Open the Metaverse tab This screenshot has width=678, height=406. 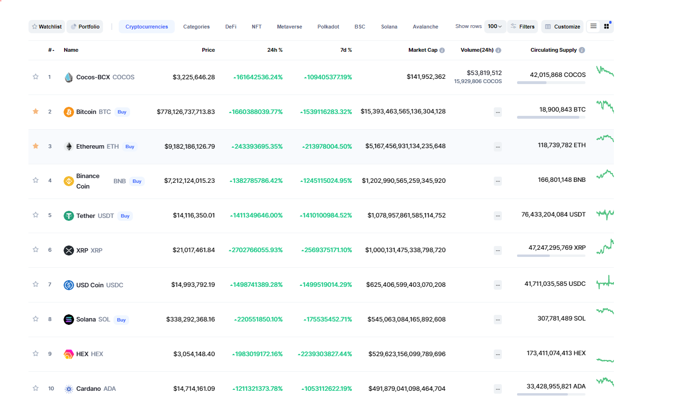tap(290, 27)
